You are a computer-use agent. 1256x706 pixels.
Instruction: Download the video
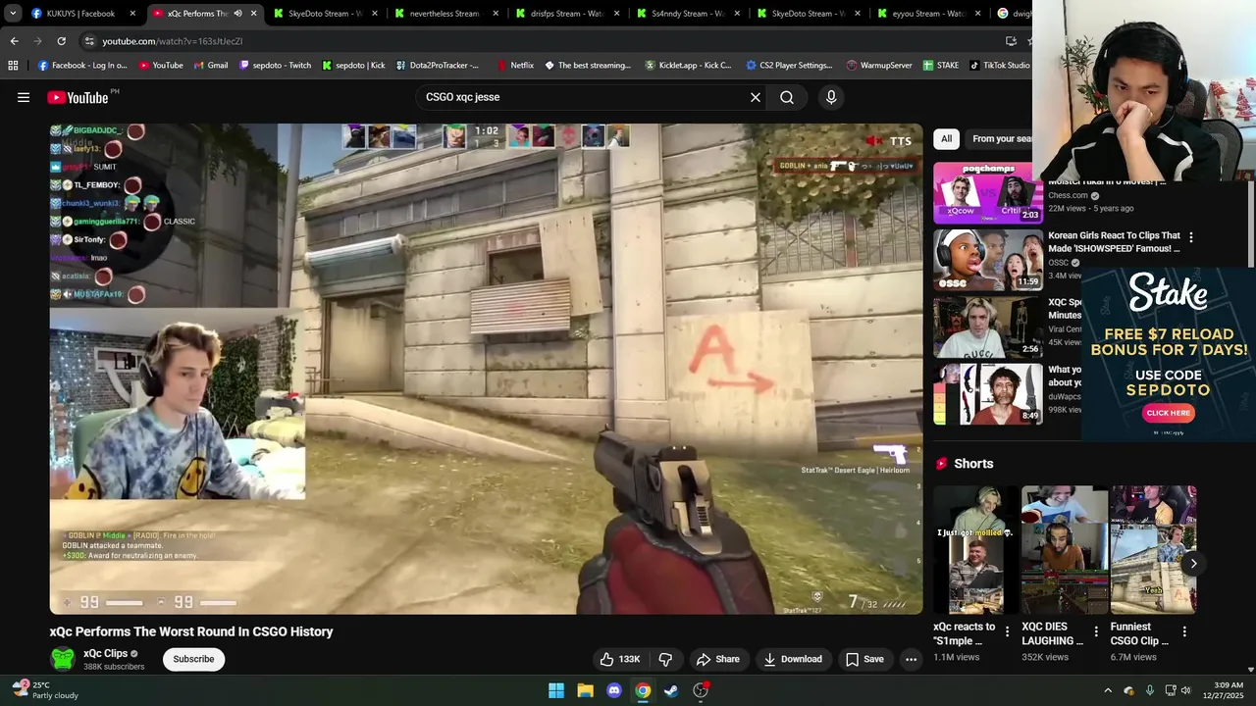click(x=792, y=659)
